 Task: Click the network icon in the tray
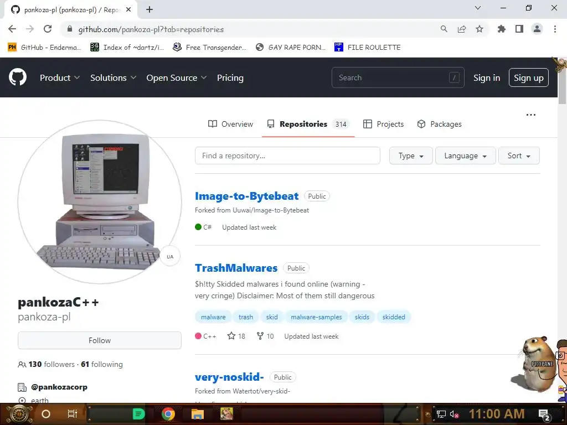[x=441, y=414]
